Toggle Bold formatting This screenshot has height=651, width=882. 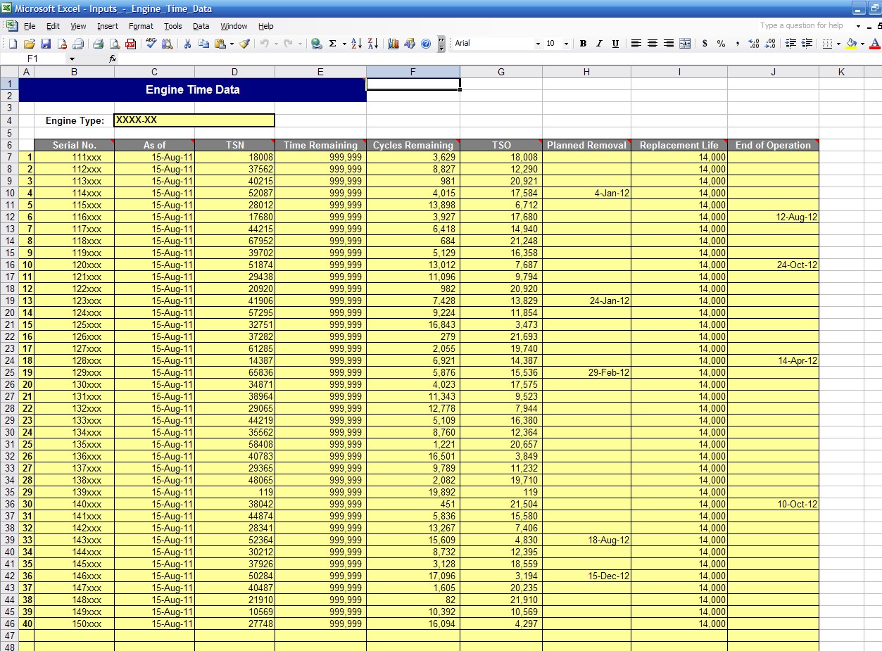[x=583, y=44]
